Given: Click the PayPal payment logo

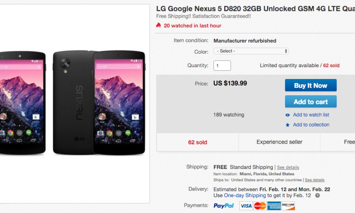Looking at the screenshot, I should coord(223,206).
